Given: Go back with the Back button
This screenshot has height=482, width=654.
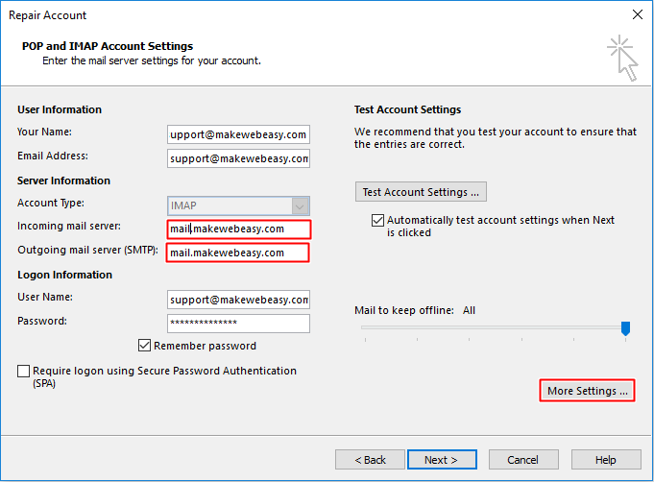Looking at the screenshot, I should [368, 460].
